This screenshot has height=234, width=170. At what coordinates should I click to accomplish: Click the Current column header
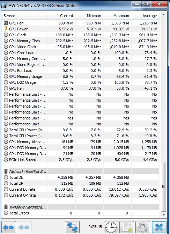61,16
